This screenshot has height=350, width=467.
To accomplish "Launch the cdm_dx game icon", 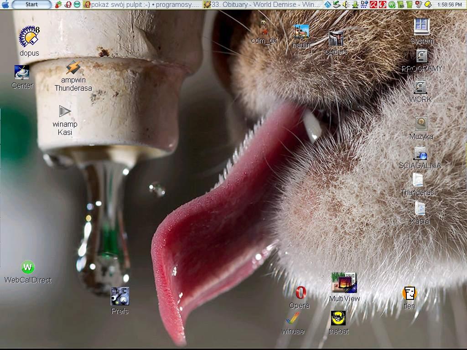I will [264, 32].
